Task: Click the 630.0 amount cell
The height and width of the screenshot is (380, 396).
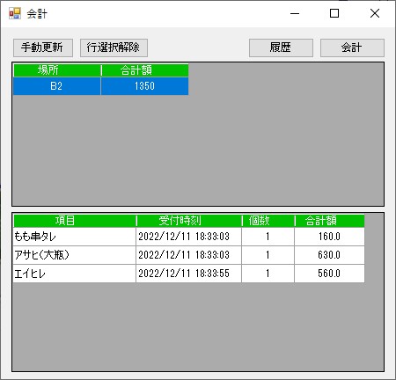Action: click(x=330, y=255)
